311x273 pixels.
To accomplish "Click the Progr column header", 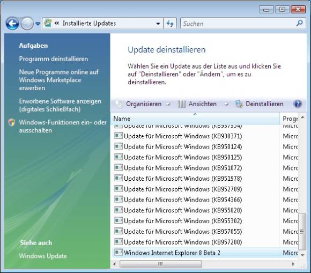I will 289,119.
